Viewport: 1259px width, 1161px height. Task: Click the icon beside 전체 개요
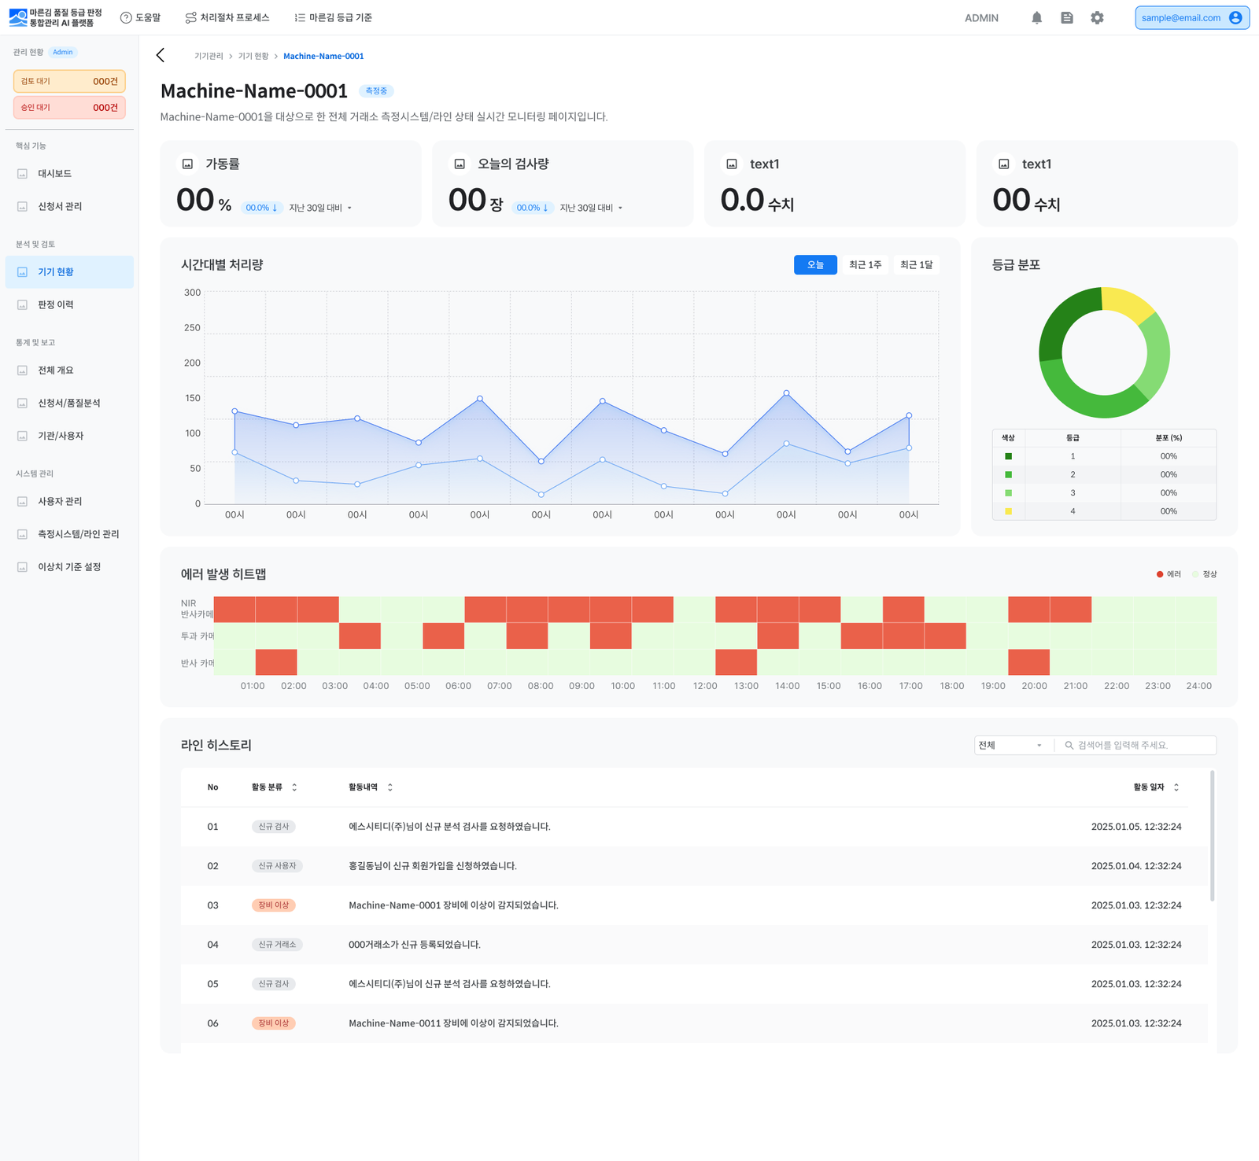(x=22, y=370)
